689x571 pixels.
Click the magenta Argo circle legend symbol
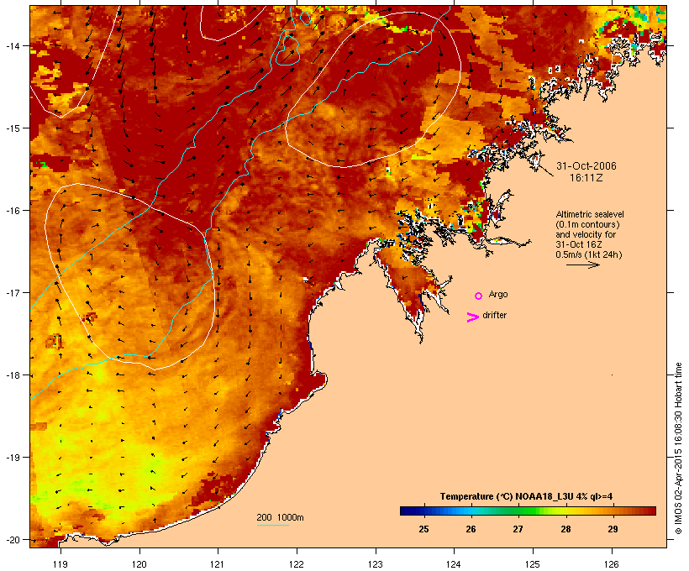point(479,296)
